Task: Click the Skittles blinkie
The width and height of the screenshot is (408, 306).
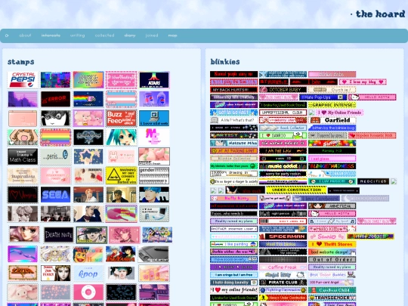Action: point(332,143)
